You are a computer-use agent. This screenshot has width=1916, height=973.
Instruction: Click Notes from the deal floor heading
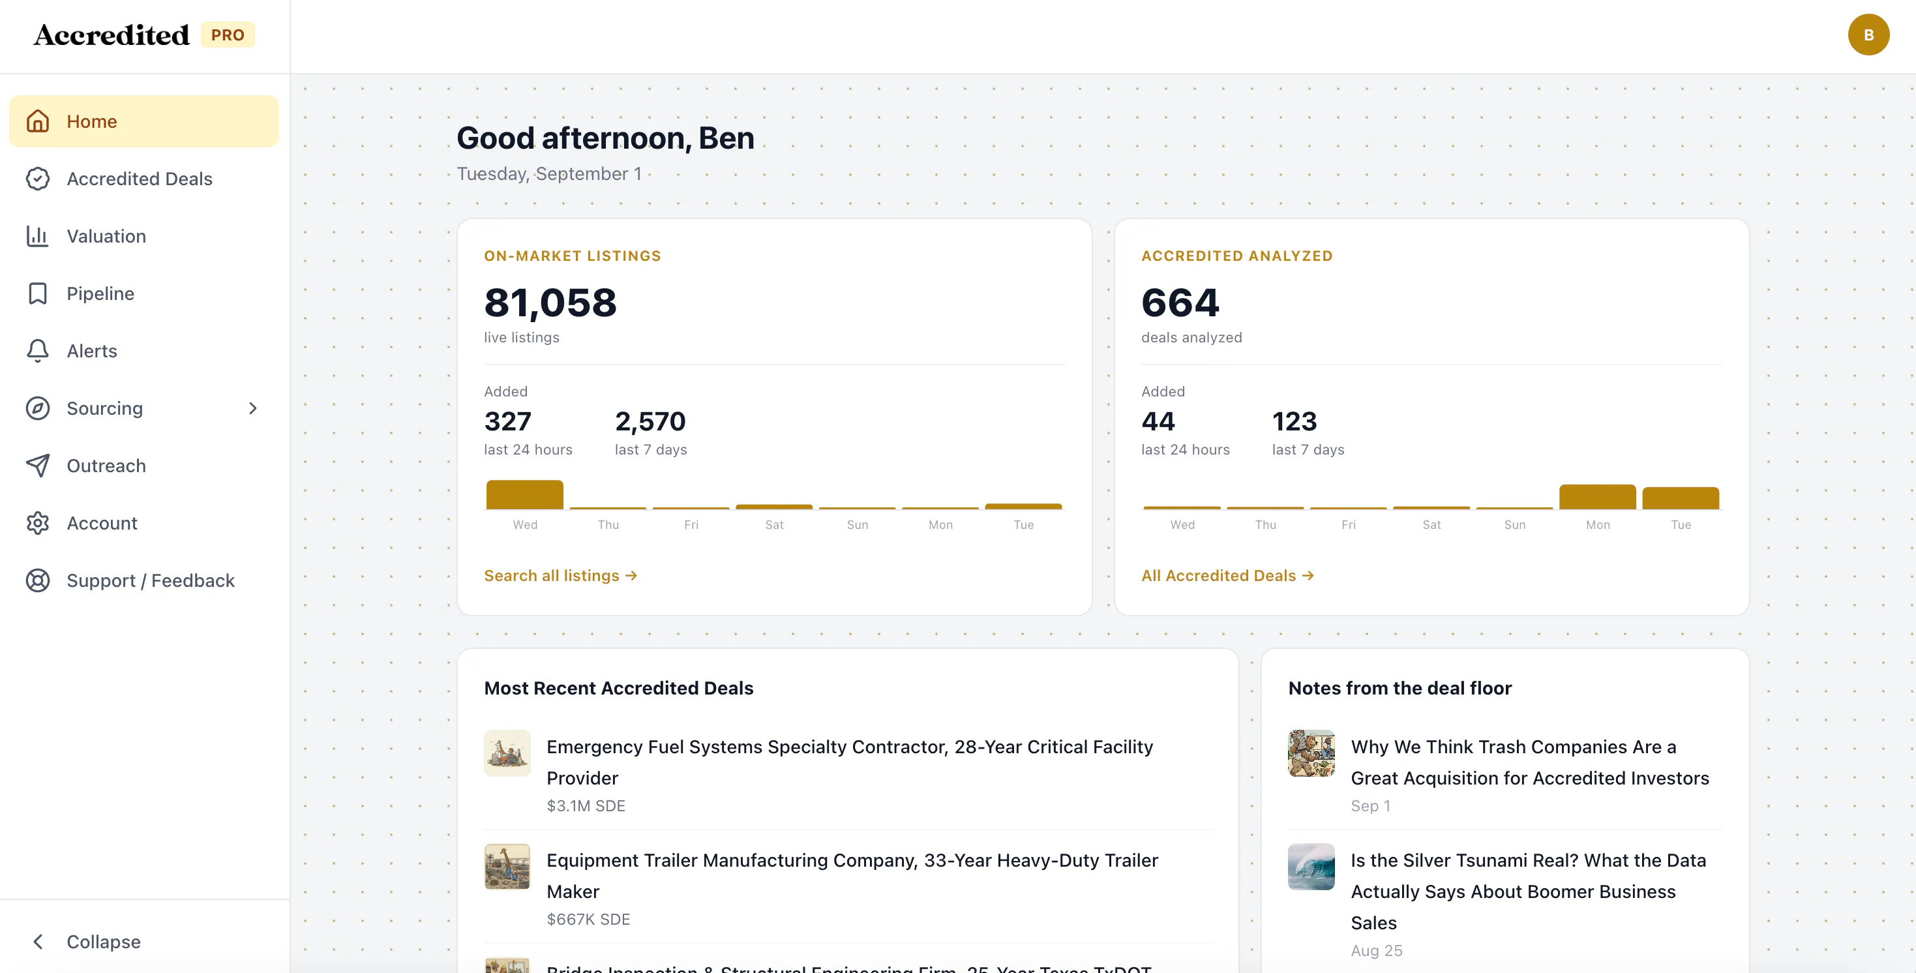1400,687
